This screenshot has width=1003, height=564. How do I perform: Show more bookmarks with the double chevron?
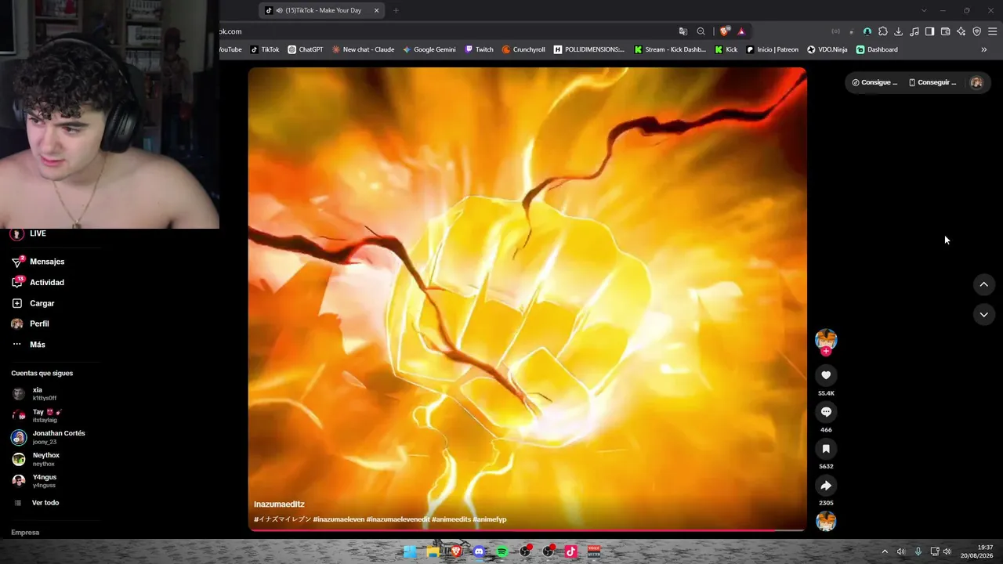[x=984, y=49]
